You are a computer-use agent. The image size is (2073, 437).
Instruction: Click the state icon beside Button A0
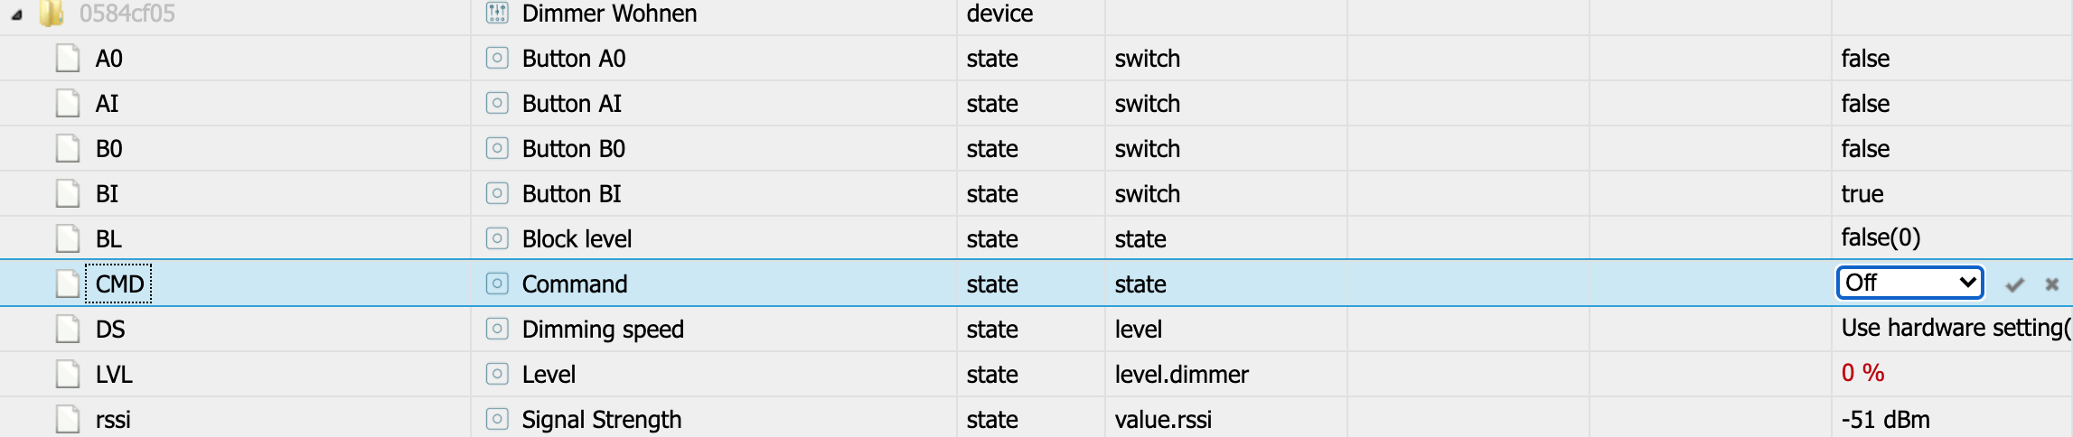pyautogui.click(x=497, y=59)
